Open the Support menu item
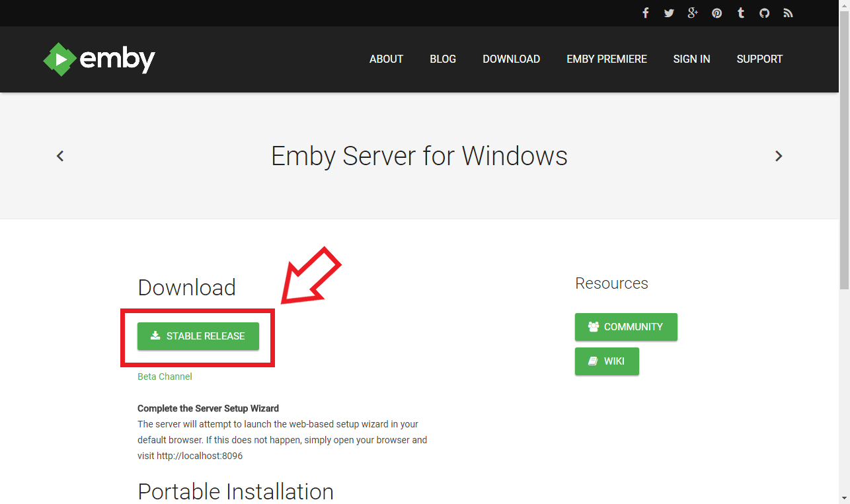This screenshot has width=850, height=504. 759,59
